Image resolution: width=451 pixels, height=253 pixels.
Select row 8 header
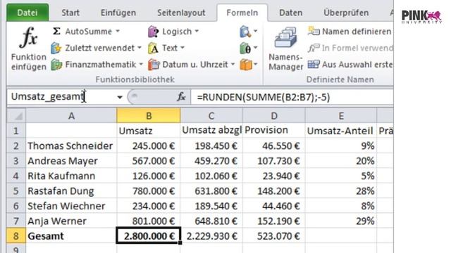[x=16, y=236]
